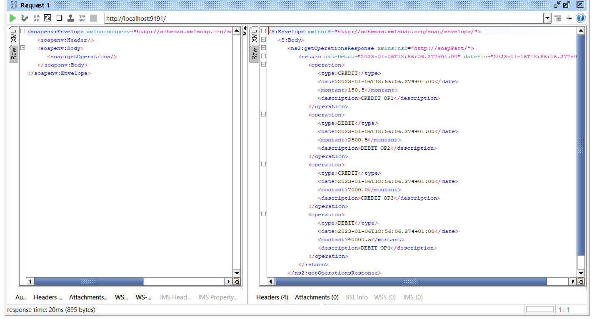Click the recreate default request icon

(x=48, y=18)
